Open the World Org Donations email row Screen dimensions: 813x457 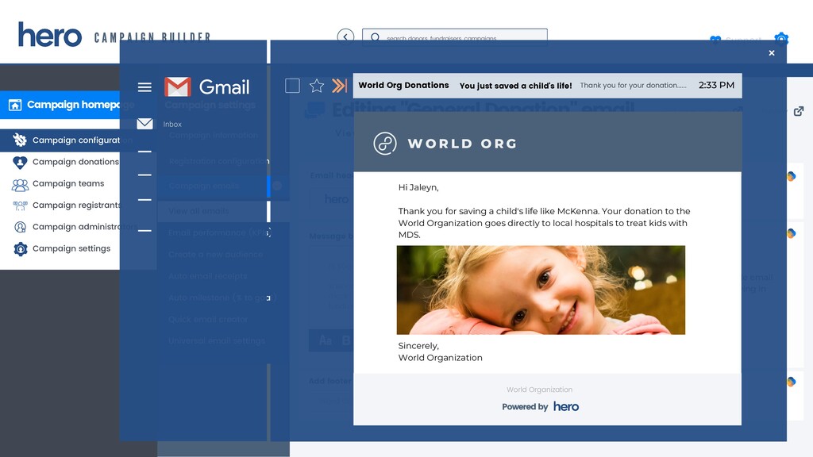(548, 86)
